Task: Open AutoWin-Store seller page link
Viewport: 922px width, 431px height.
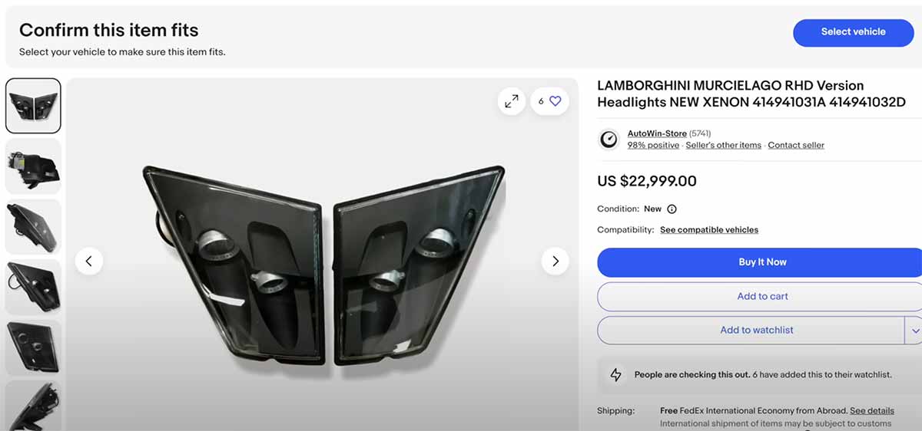Action: [657, 133]
